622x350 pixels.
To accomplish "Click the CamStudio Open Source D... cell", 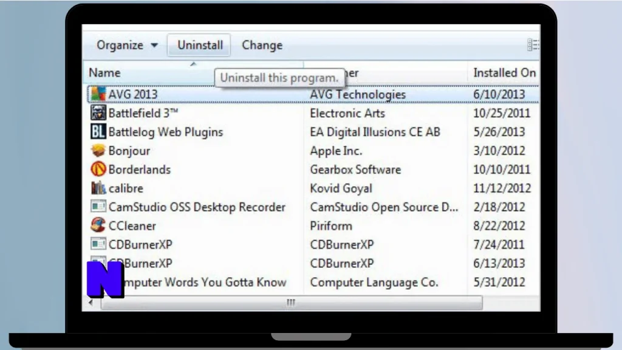I will point(384,207).
